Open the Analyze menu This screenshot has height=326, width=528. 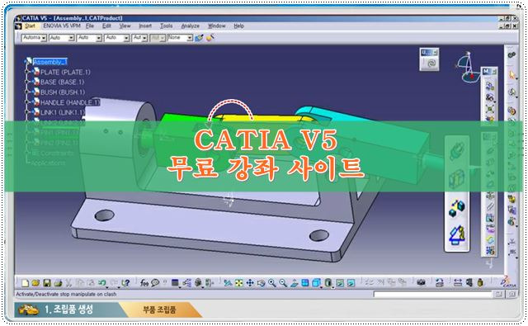191,26
